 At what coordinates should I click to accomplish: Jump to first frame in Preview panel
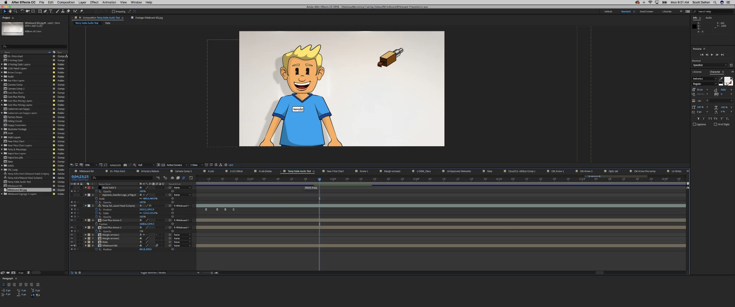click(702, 55)
